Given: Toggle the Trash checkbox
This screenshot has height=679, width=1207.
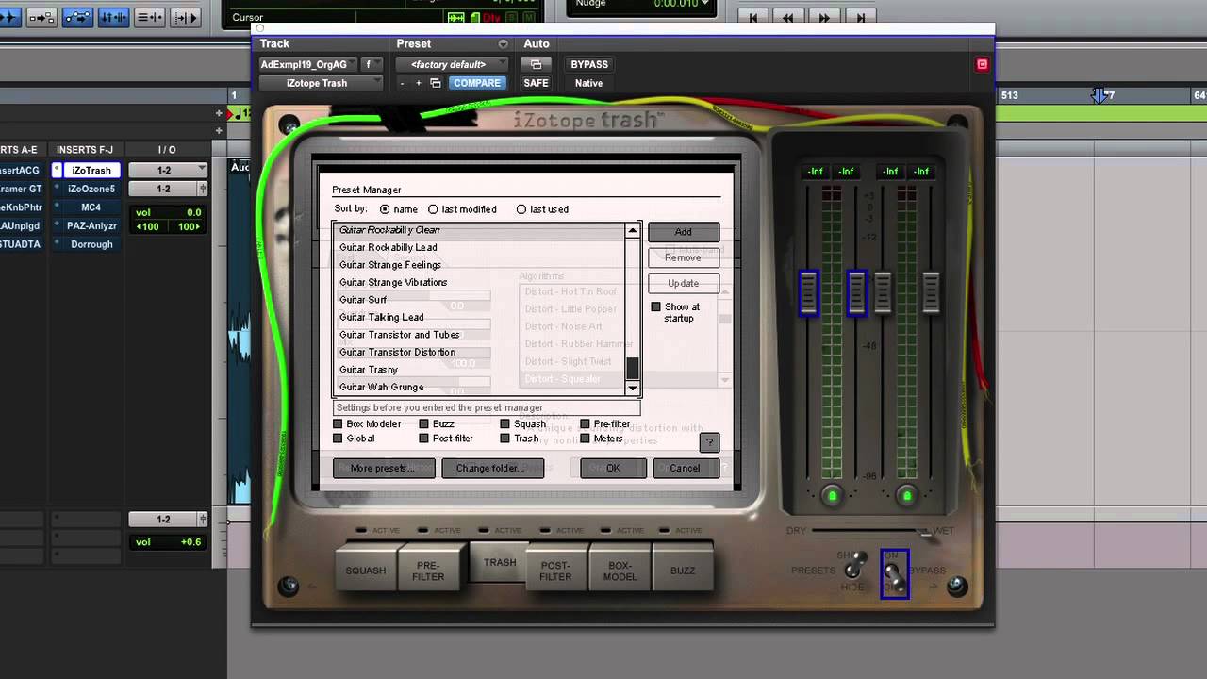Looking at the screenshot, I should point(505,439).
